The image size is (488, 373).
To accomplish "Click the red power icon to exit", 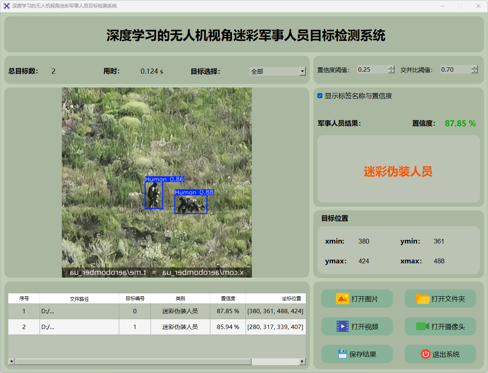I will tap(425, 354).
